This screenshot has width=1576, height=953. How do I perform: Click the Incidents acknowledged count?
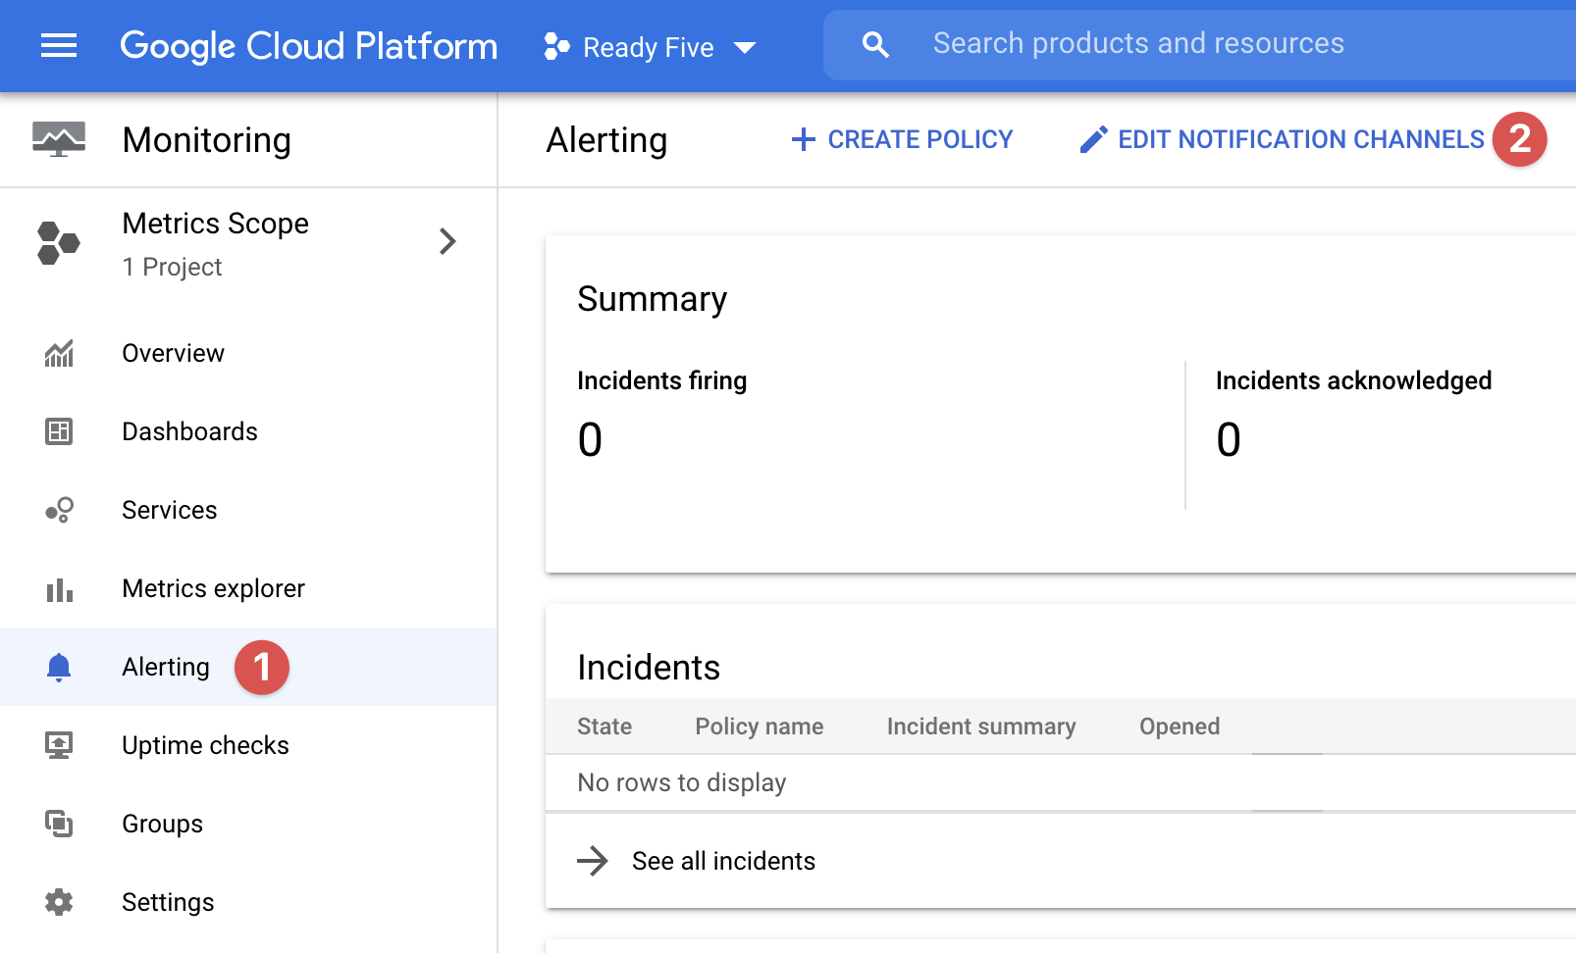[x=1229, y=439]
